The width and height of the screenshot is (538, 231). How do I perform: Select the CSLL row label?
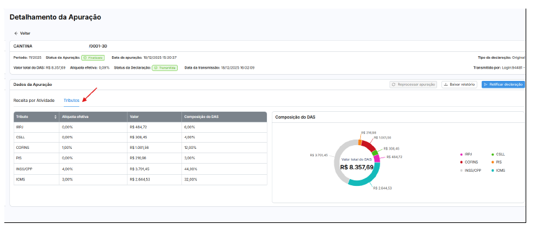tap(20, 137)
